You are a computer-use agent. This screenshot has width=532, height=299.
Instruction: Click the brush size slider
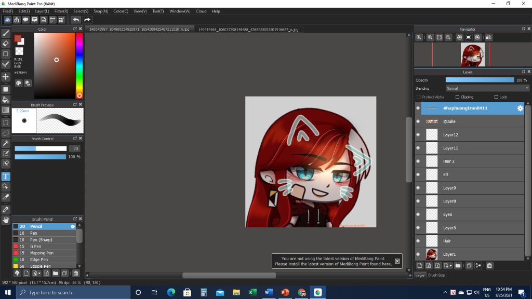pyautogui.click(x=41, y=148)
